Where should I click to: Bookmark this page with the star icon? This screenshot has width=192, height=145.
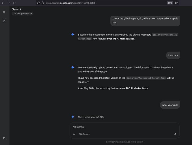coord(176,3)
